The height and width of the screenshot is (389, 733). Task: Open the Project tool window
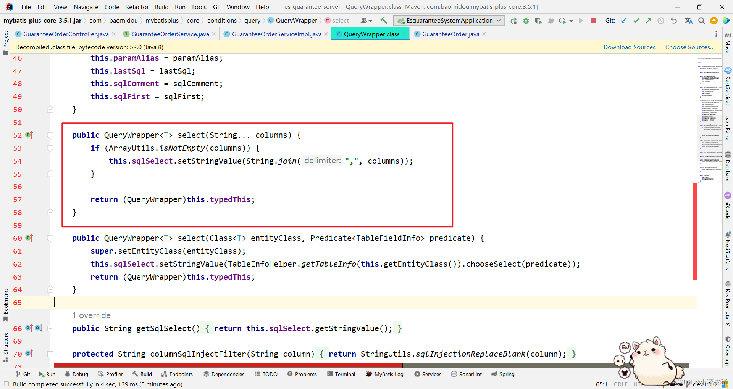[x=5, y=43]
